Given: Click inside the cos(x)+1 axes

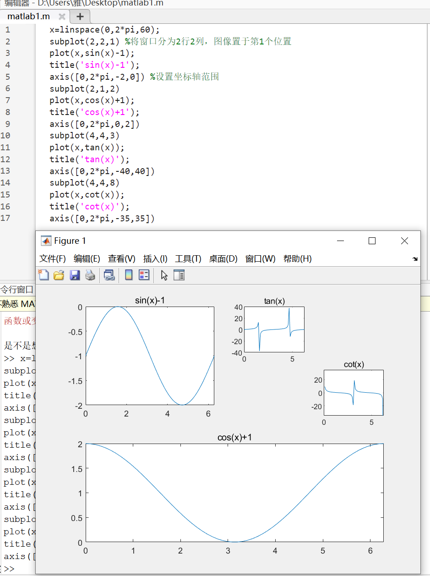Looking at the screenshot, I should 234,493.
